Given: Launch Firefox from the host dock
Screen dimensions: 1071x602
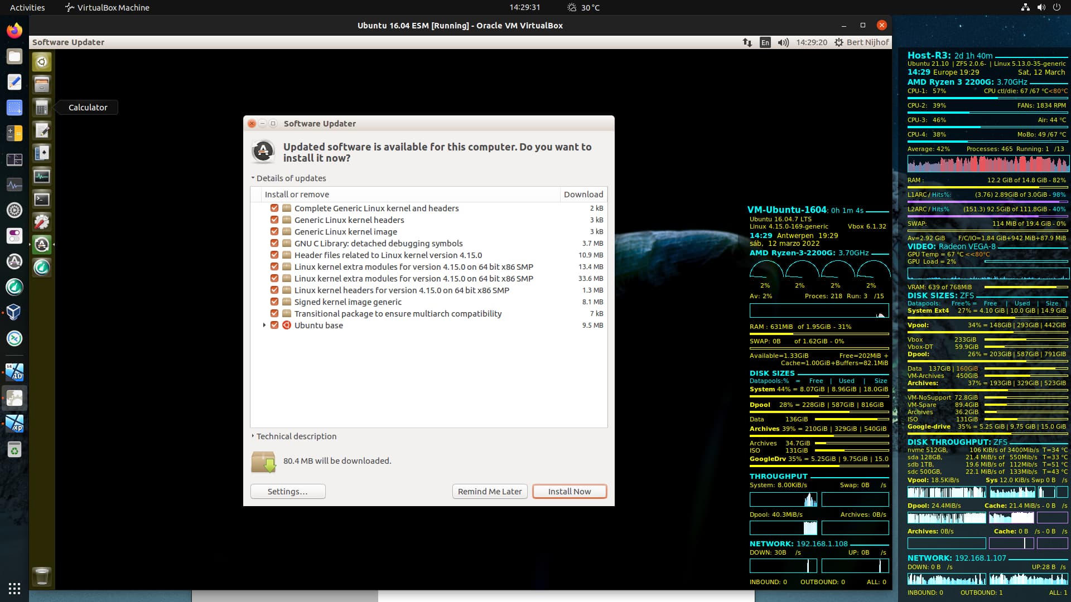Looking at the screenshot, I should pos(15,30).
